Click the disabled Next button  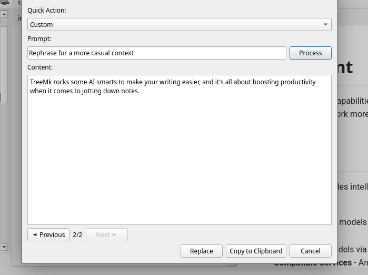[x=106, y=234]
